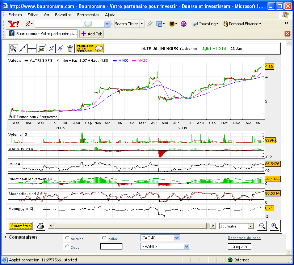The image size is (294, 265).
Task: Print the chart with the printer icon
Action: tap(41, 226)
